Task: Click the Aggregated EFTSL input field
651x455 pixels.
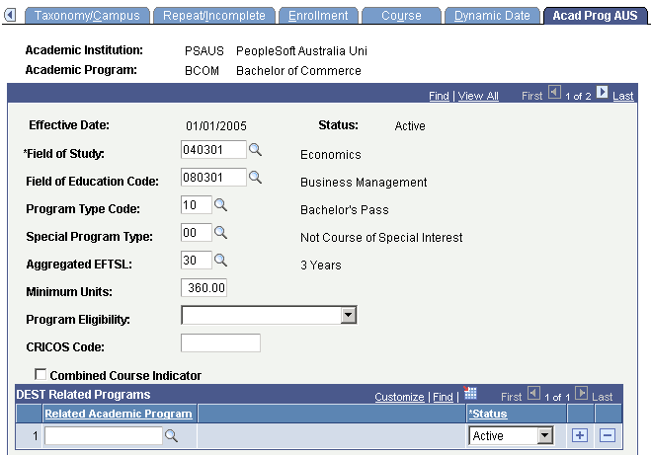Action: (x=197, y=260)
